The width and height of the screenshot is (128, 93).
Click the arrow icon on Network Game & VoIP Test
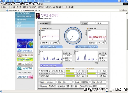click(77, 47)
